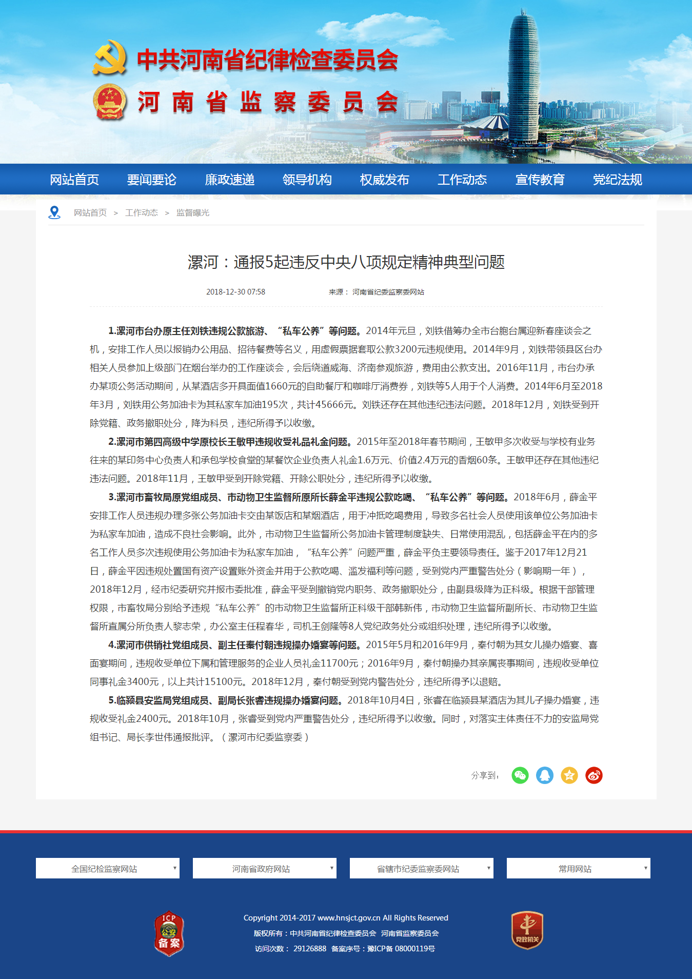692x979 pixels.
Task: Click the 分享到 label
Action: tap(485, 775)
